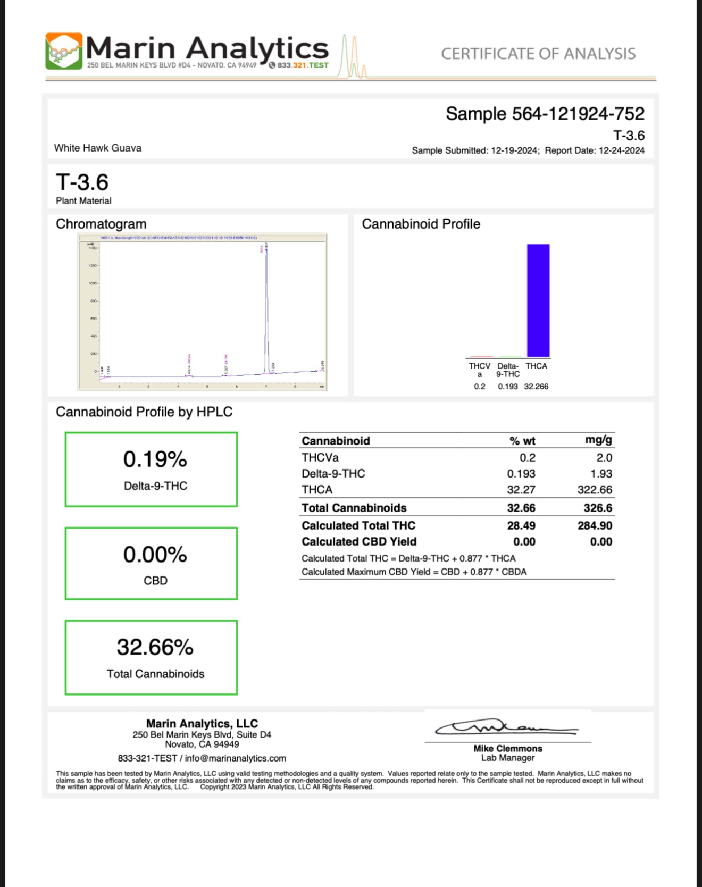The width and height of the screenshot is (702, 887).
Task: Click the White Hawk Guava sample name
Action: (x=98, y=148)
